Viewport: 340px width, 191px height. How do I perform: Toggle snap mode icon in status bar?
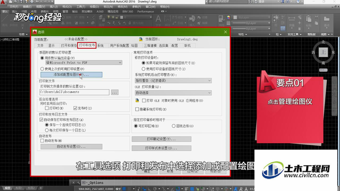[x=130, y=189]
